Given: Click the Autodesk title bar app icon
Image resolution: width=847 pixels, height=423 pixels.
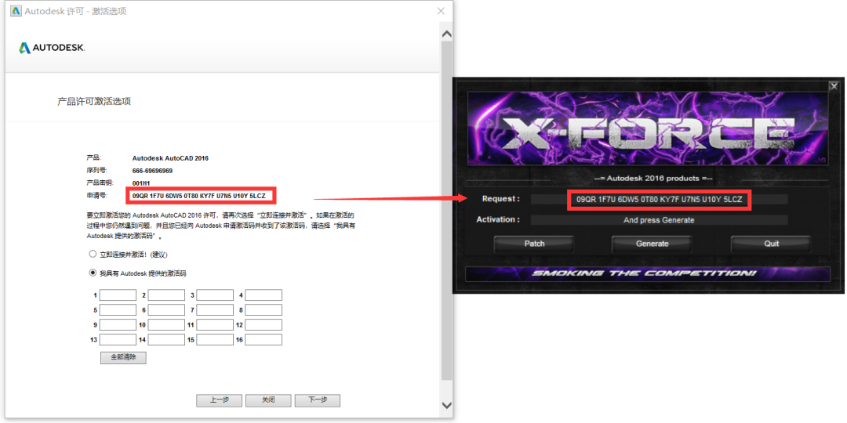Looking at the screenshot, I should 15,11.
